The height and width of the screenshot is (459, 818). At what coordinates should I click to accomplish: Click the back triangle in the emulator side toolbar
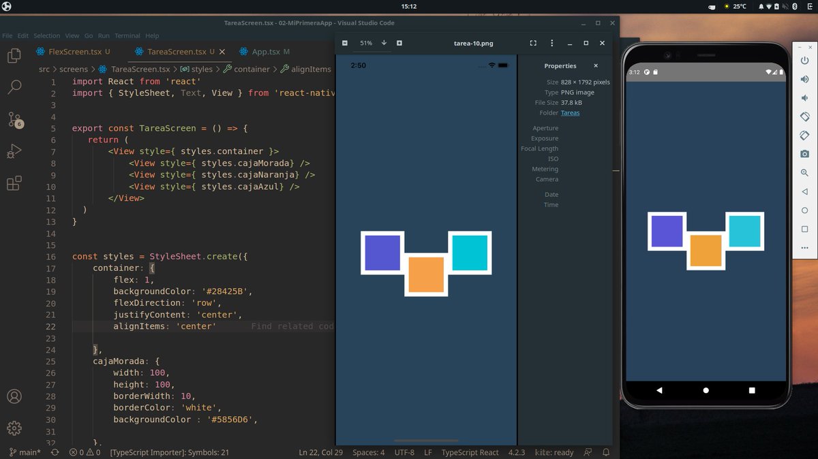[805, 192]
